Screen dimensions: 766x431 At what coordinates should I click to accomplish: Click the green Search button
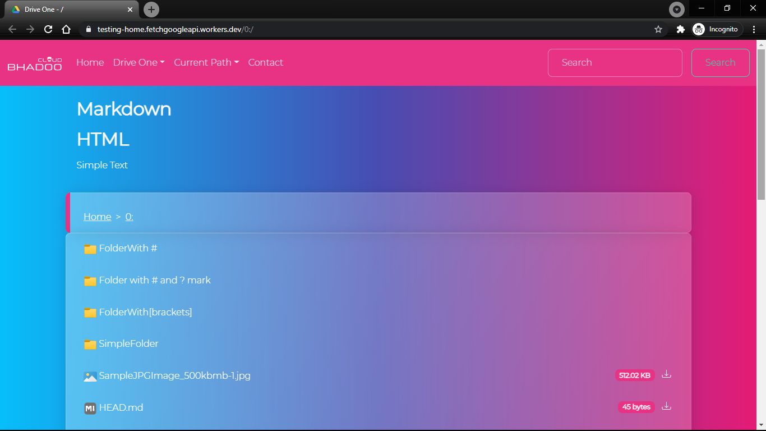click(x=721, y=63)
